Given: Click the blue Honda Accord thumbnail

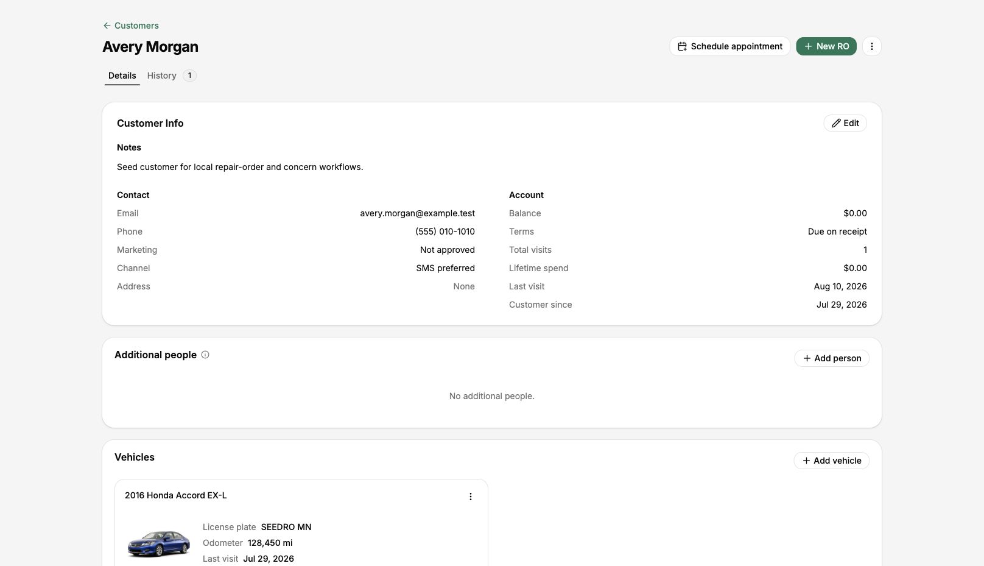Looking at the screenshot, I should 159,542.
